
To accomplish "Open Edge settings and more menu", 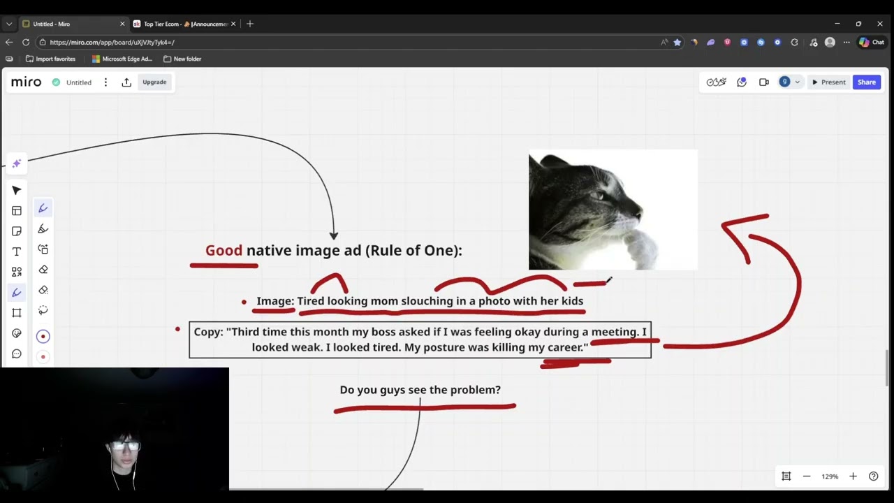I will 847,42.
